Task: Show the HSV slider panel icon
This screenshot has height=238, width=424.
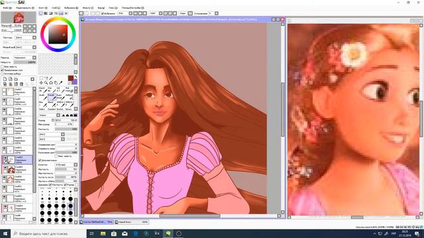Action: click(50, 13)
